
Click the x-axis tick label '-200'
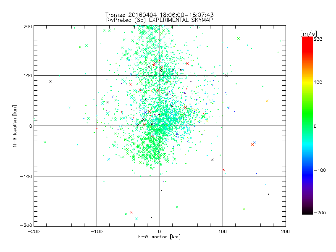click(x=34, y=231)
